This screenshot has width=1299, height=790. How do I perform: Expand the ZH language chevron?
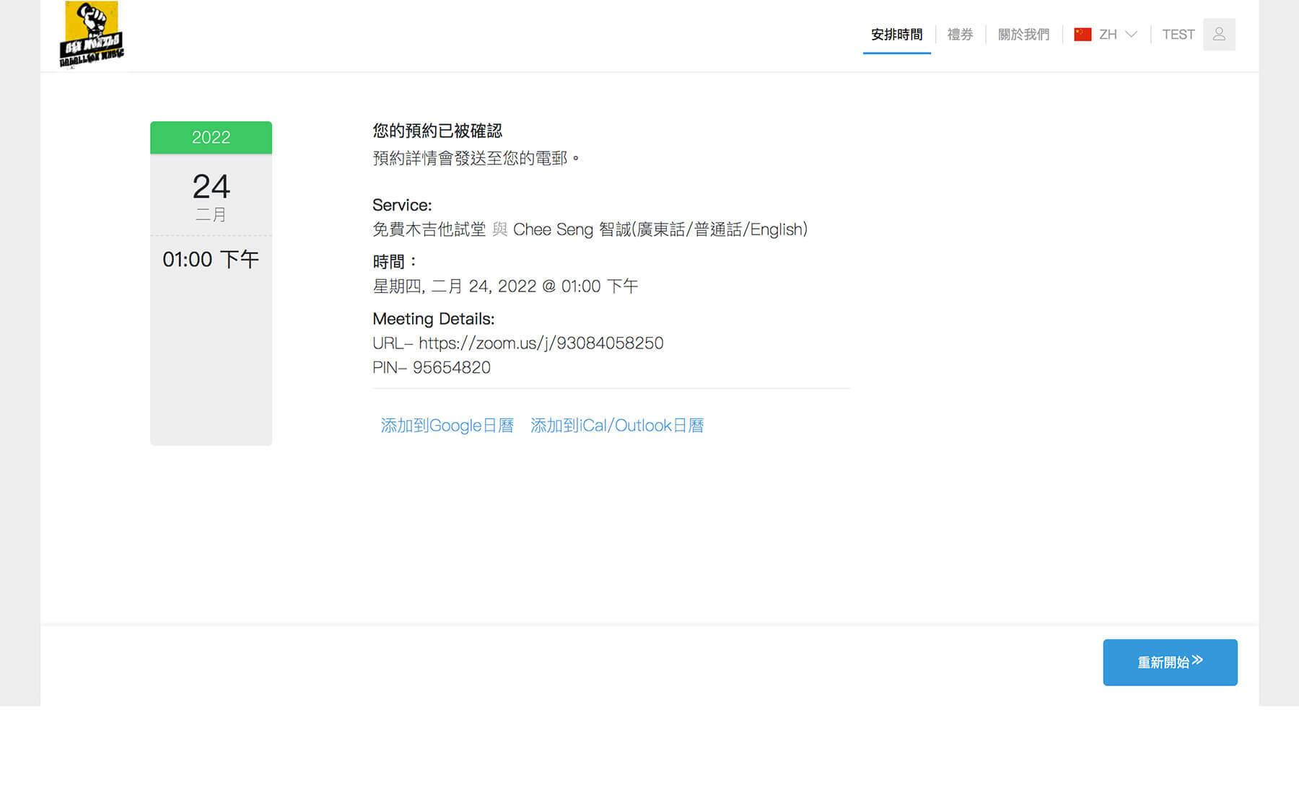point(1131,35)
